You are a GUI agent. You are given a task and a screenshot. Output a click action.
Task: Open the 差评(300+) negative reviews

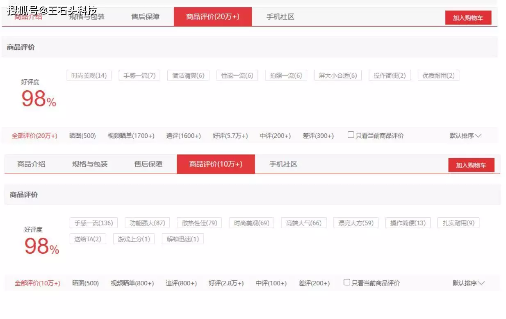coord(319,135)
